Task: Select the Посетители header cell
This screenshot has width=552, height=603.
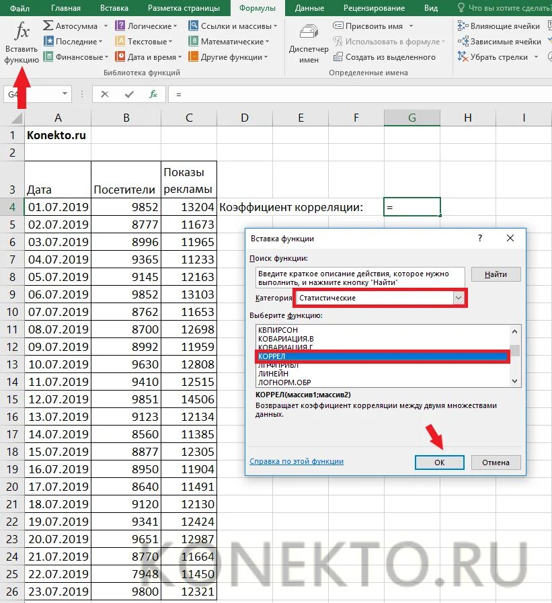Action: pyautogui.click(x=126, y=180)
